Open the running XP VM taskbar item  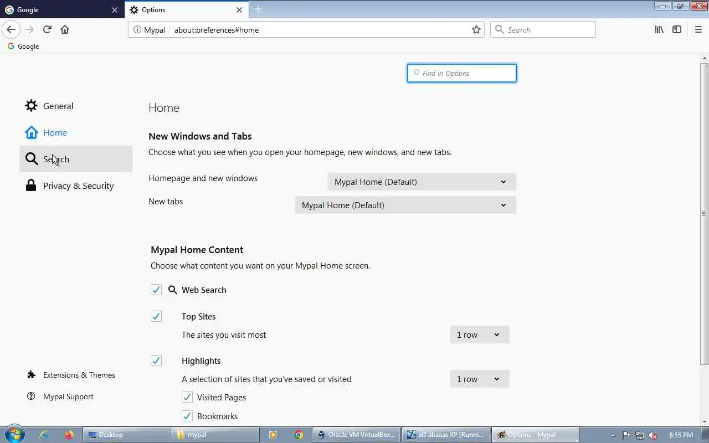(446, 435)
